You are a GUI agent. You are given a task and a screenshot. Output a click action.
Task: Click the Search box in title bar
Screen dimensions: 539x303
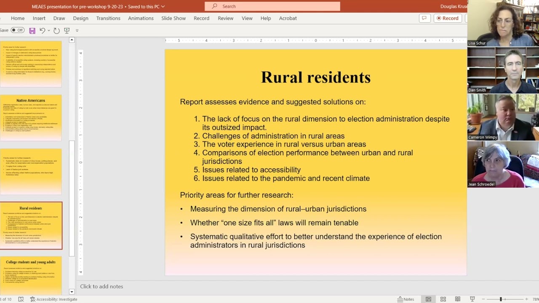pos(272,6)
